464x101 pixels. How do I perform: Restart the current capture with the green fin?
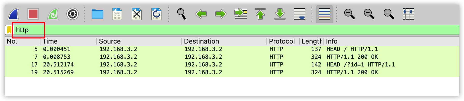point(53,14)
